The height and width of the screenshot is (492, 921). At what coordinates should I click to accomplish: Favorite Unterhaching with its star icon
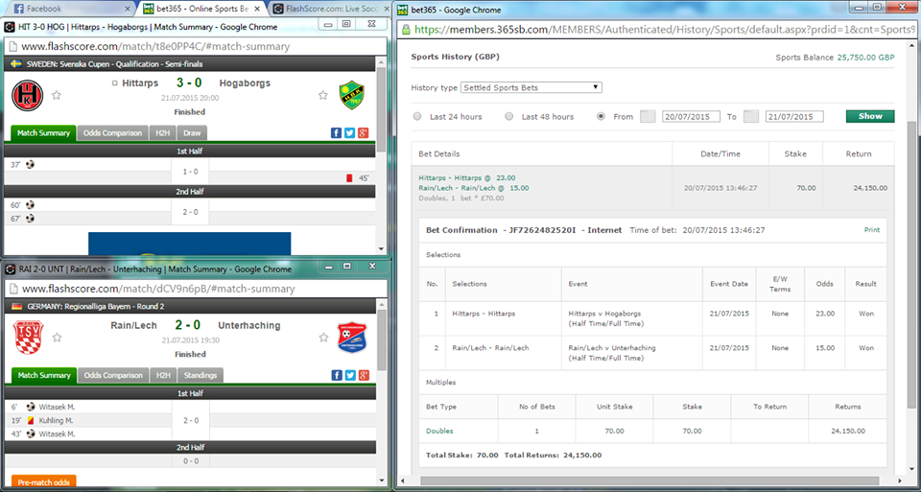323,338
